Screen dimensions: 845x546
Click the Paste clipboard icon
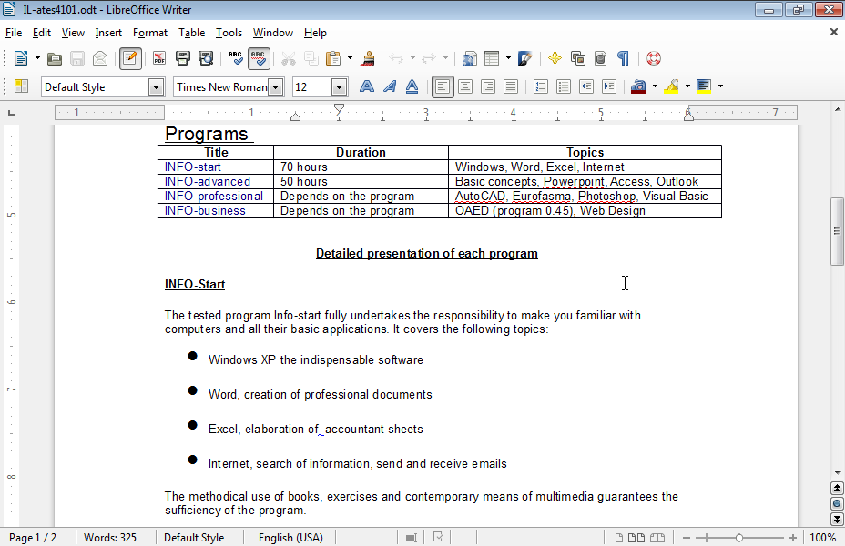pyautogui.click(x=333, y=58)
